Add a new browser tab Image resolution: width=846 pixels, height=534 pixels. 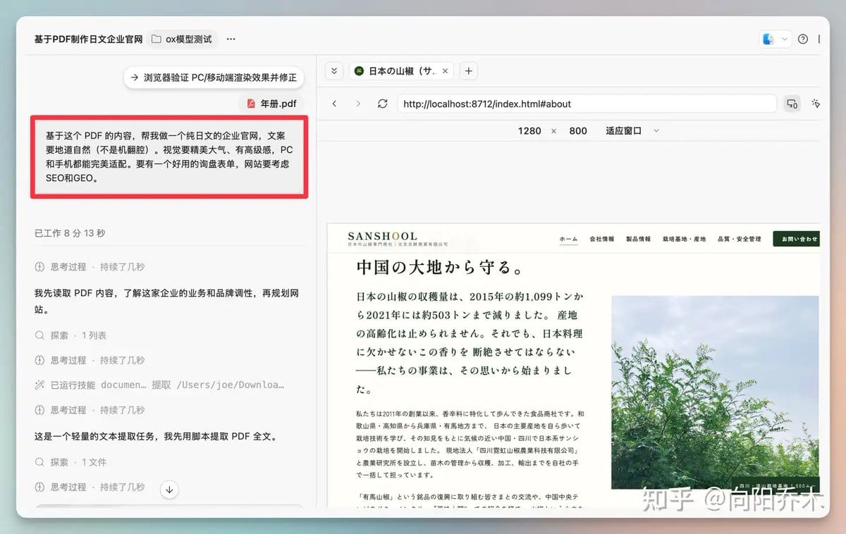pos(469,71)
